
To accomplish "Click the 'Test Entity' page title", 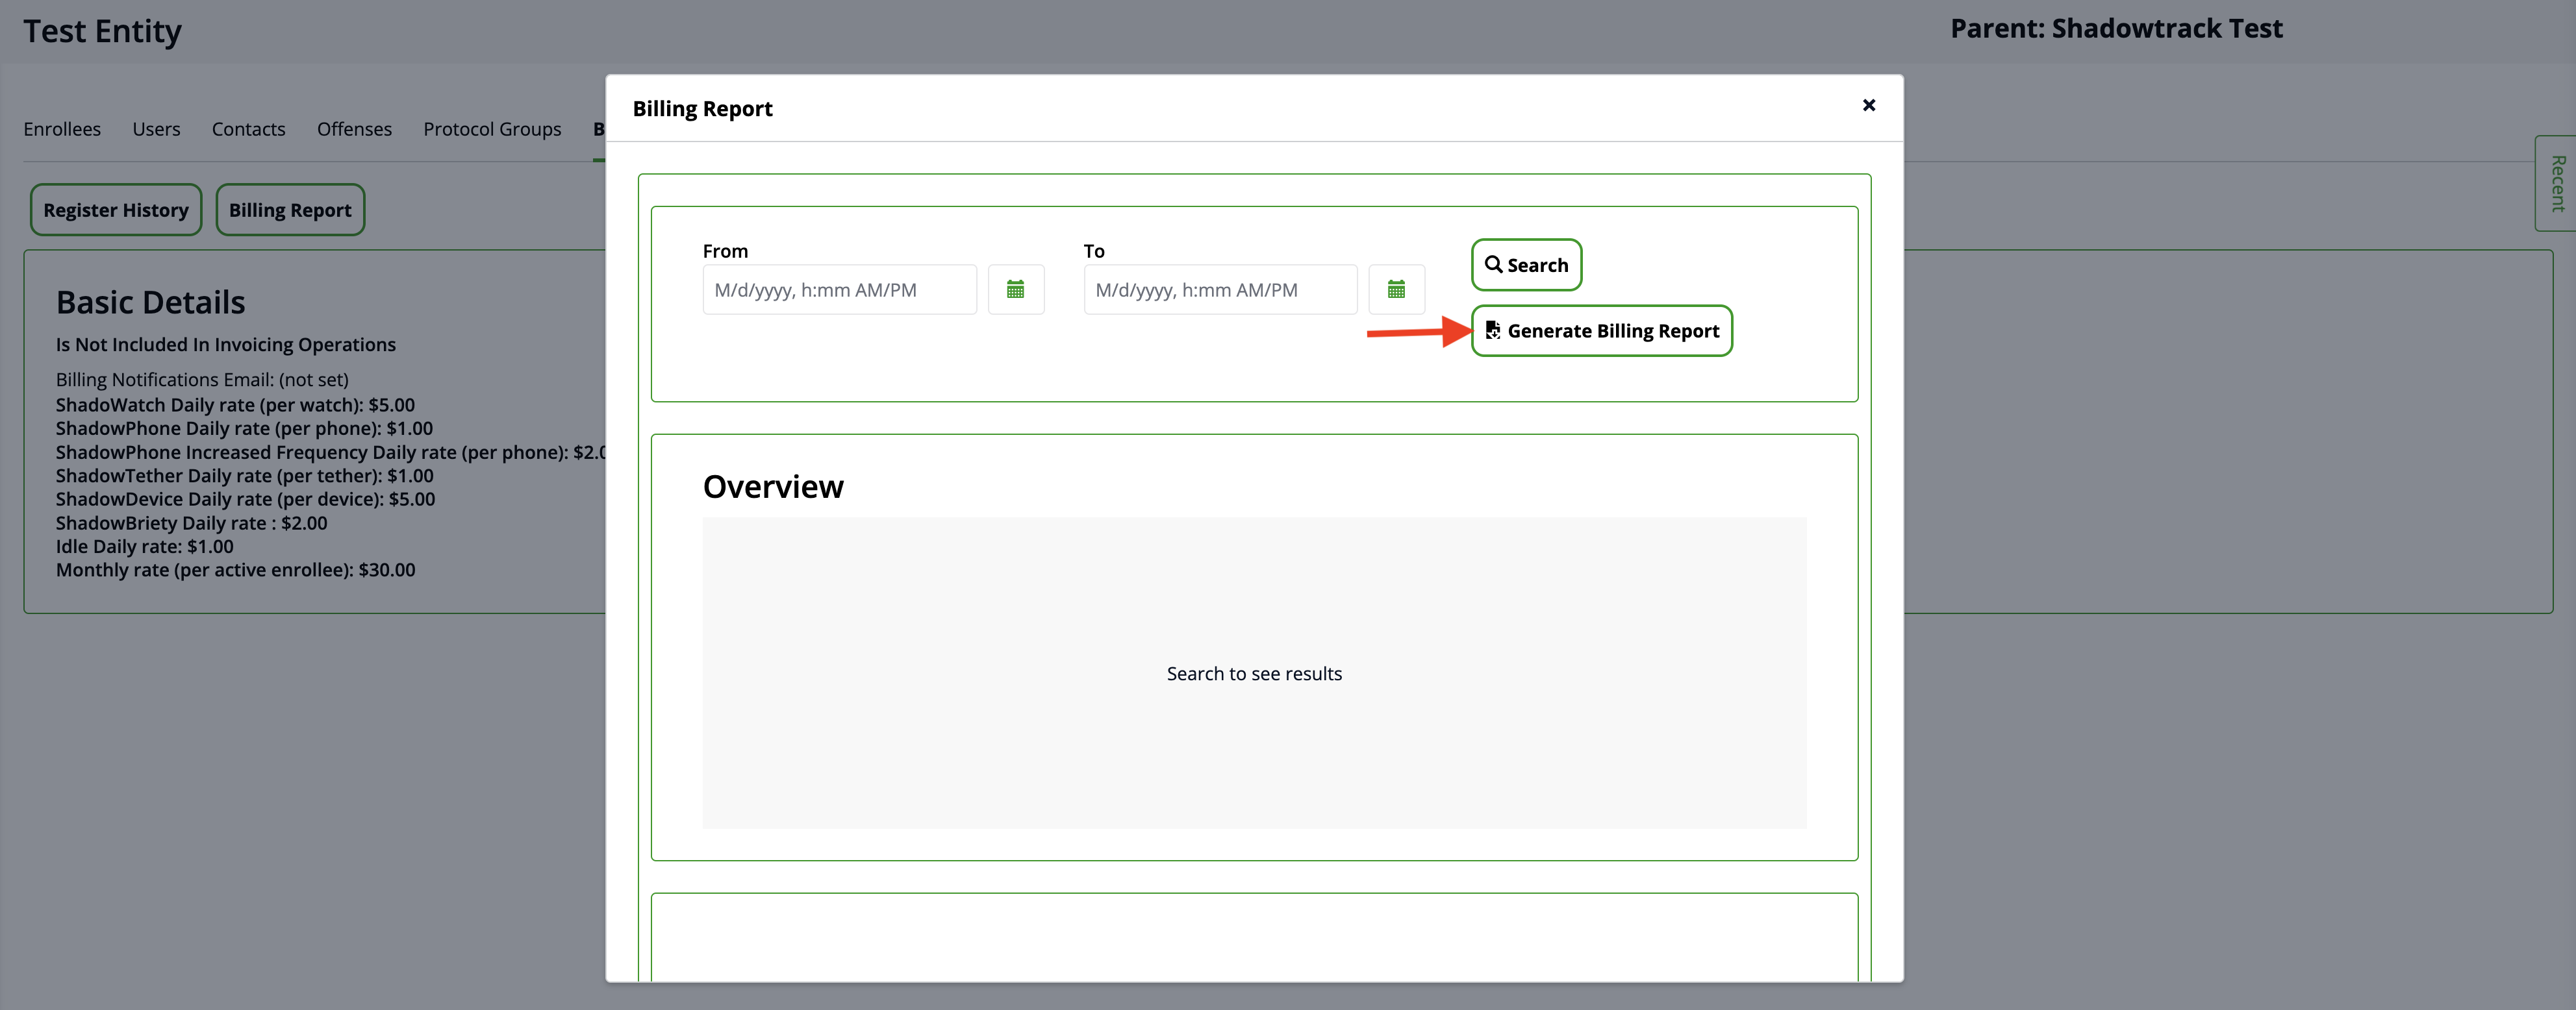I will click(x=103, y=32).
